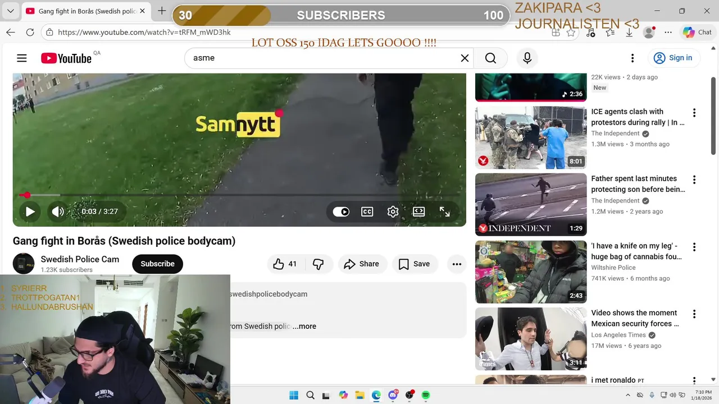
Task: Close the Gang fight in Borås tab
Action: (x=143, y=11)
